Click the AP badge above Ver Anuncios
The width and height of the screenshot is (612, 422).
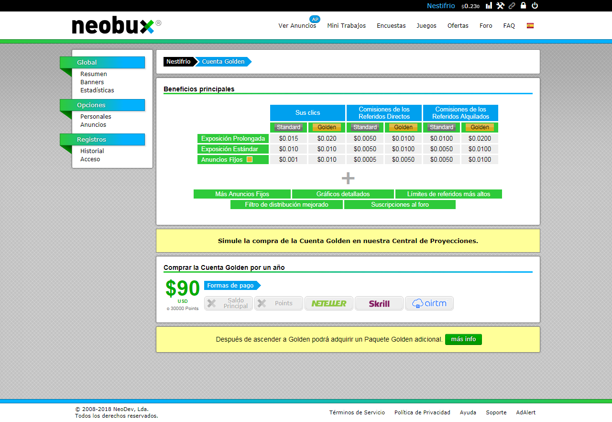[315, 19]
